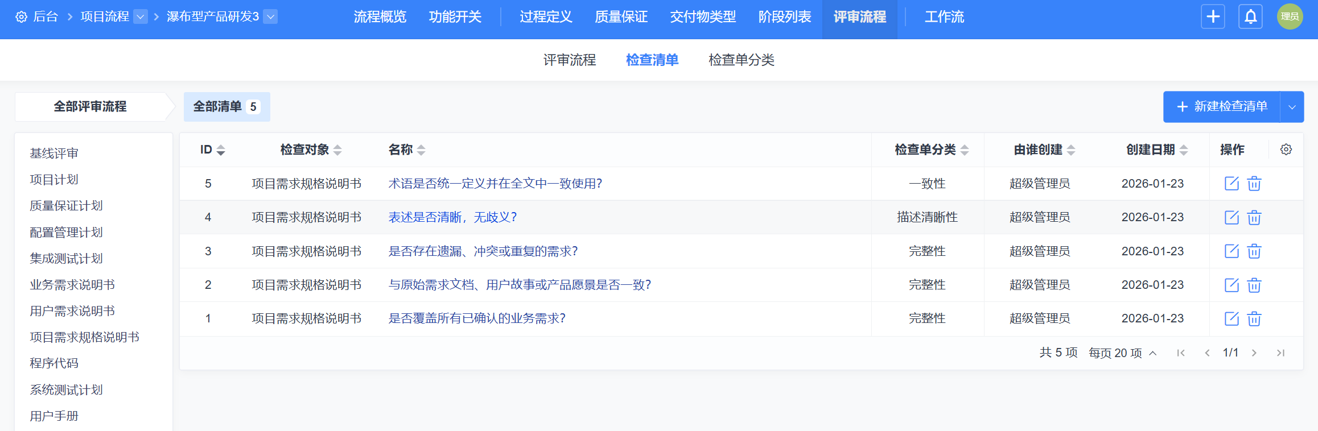This screenshot has width=1318, height=431.
Task: Go to the next page arrow
Action: (x=1254, y=353)
